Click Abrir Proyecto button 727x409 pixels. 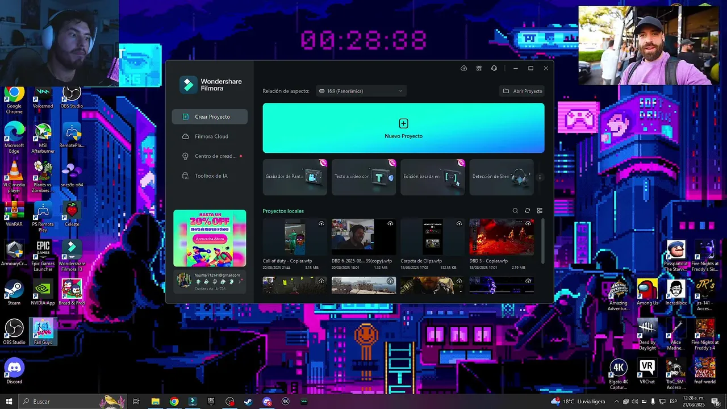tap(522, 91)
